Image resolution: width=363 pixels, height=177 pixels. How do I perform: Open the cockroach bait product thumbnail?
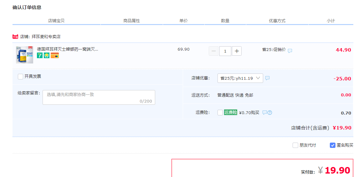[24, 55]
